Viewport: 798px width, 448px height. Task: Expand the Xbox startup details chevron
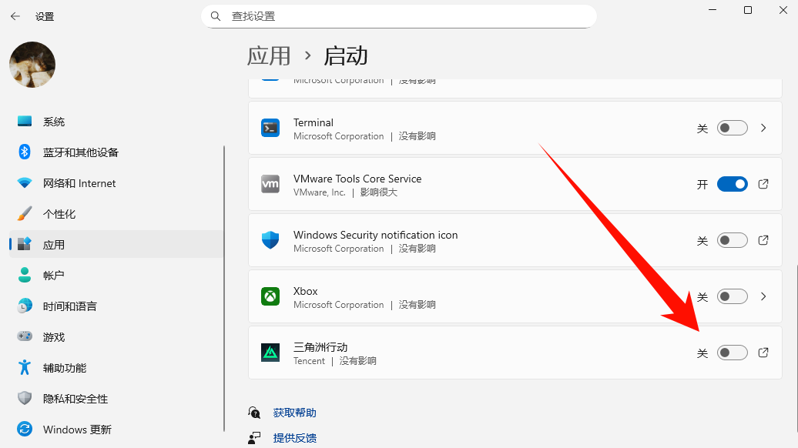[x=763, y=296]
